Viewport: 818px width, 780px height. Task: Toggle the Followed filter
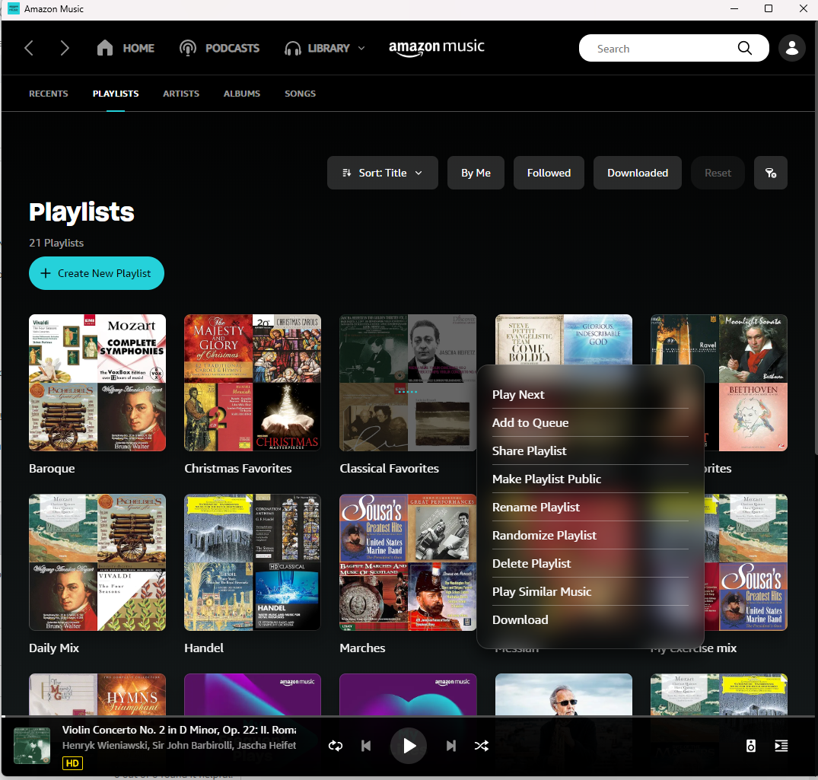549,173
